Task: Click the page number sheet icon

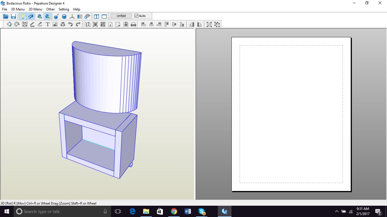Action: pyautogui.click(x=110, y=24)
